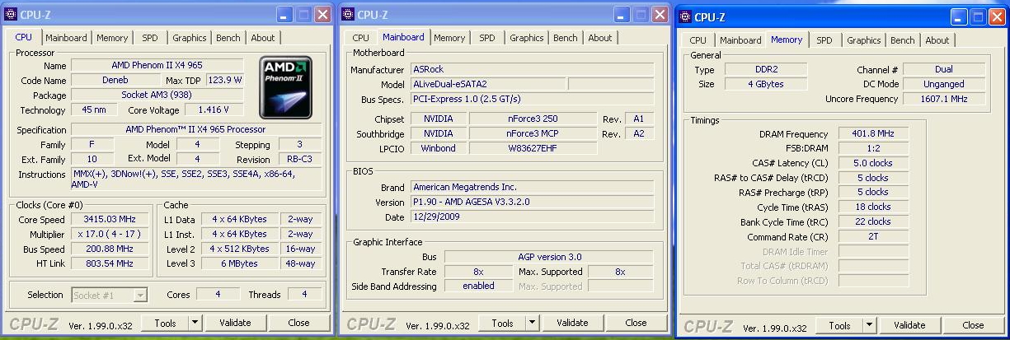Screen dimensions: 1010x340
Task: Click Validate button in the Mainboard window
Action: point(572,323)
